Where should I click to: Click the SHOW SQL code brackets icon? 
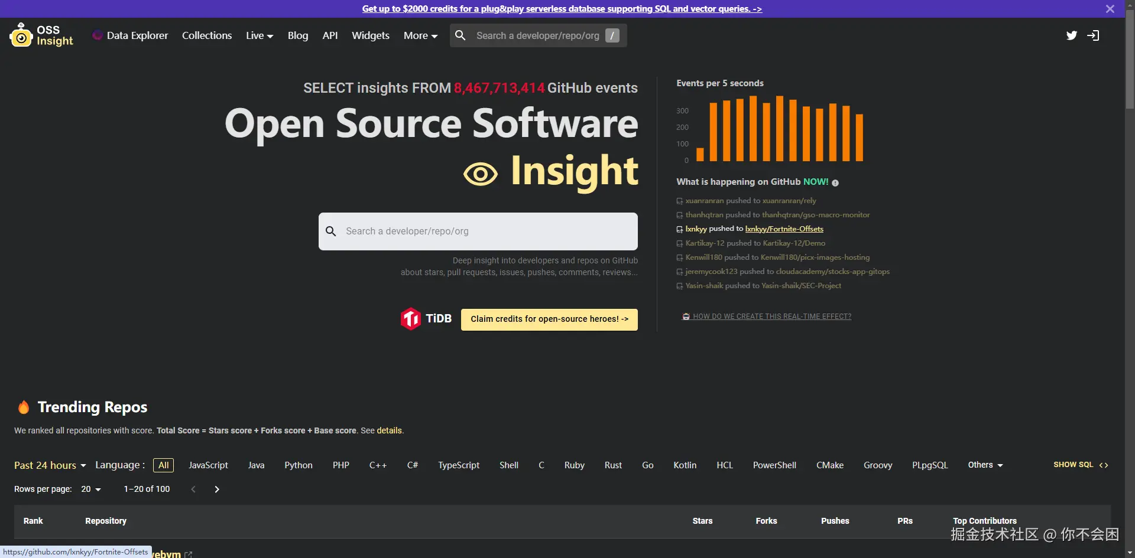pos(1104,465)
